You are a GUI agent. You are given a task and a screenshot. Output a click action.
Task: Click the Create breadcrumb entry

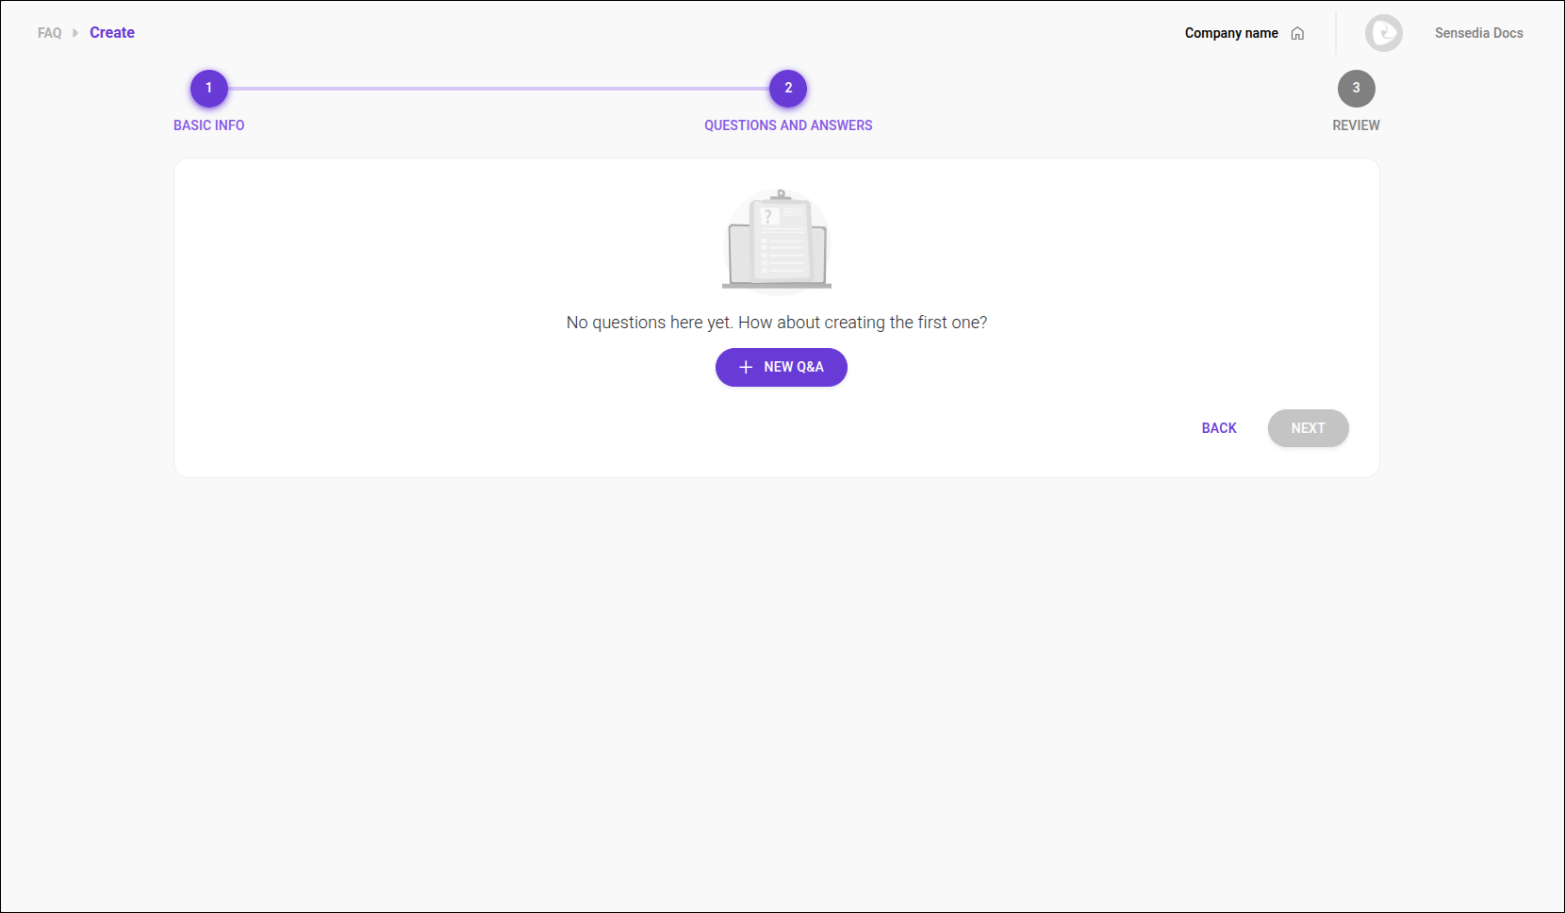111,32
